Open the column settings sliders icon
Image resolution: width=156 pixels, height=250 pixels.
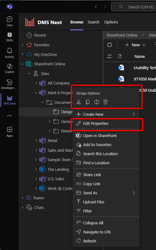pos(110,56)
